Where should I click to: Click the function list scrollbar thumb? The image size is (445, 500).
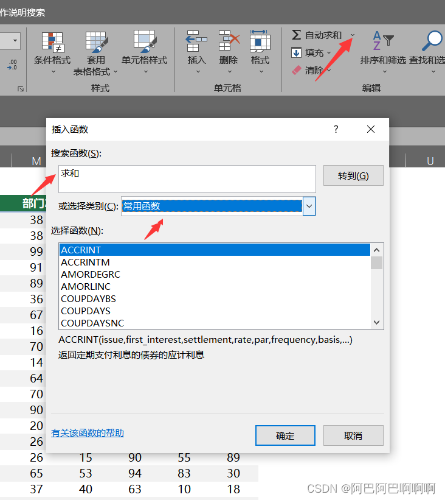(376, 262)
